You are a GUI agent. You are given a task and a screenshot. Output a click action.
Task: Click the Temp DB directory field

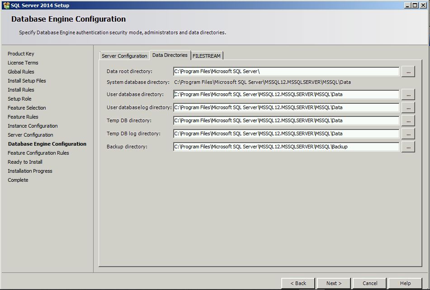286,121
